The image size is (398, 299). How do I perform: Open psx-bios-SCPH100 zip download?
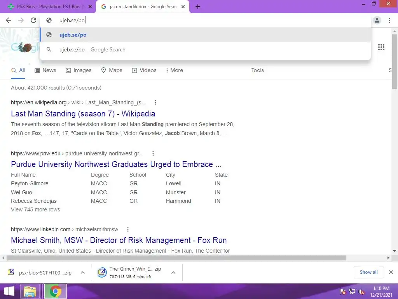click(x=40, y=273)
